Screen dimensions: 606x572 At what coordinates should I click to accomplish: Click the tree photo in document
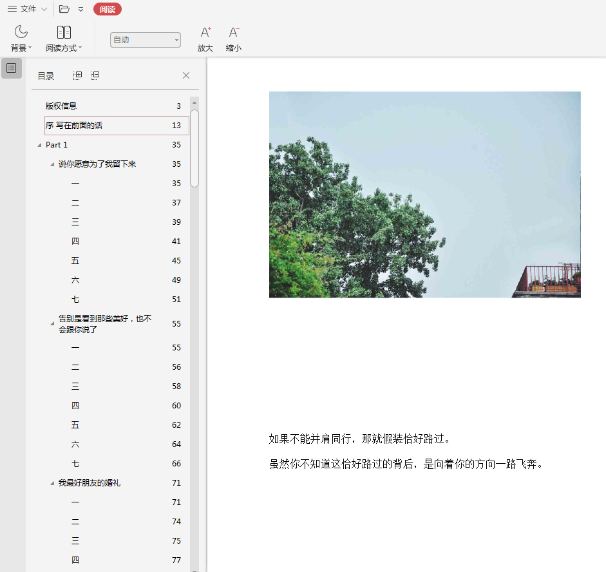425,195
